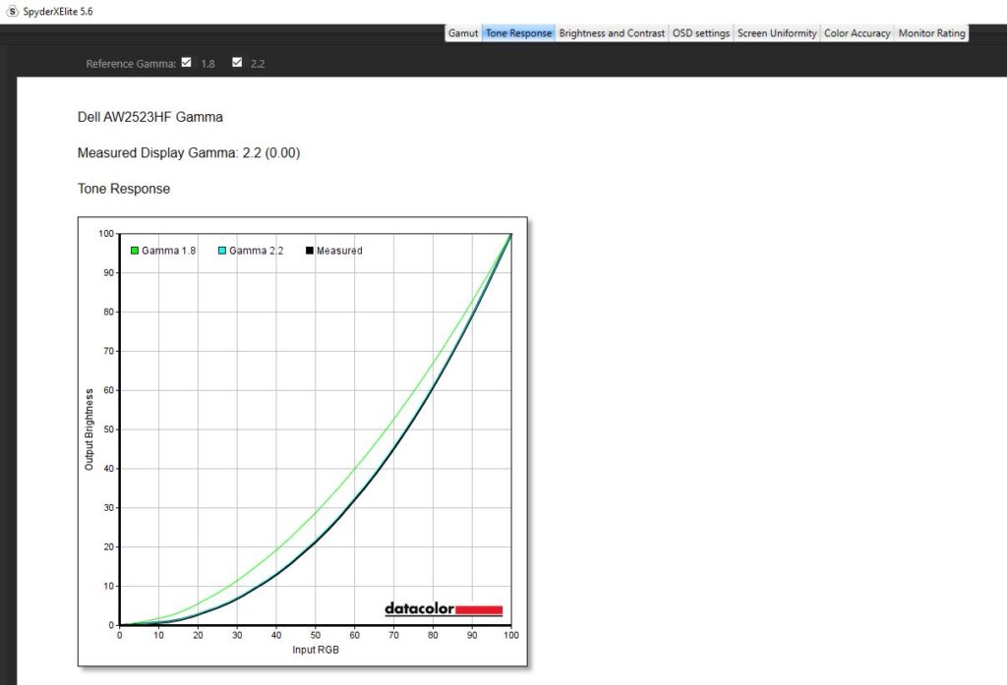The image size is (1007, 685).
Task: Open the Monitor Rating tab
Action: 931,32
